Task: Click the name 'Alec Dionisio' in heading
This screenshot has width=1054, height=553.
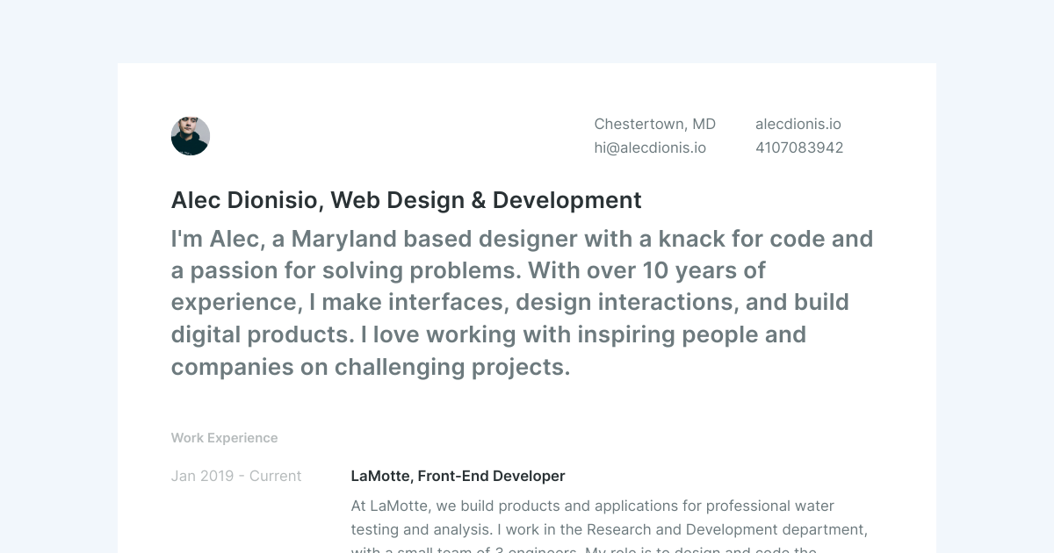Action: 244,200
